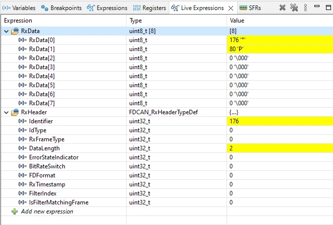
Task: Maximize the Live Expressions panel
Action: click(328, 8)
